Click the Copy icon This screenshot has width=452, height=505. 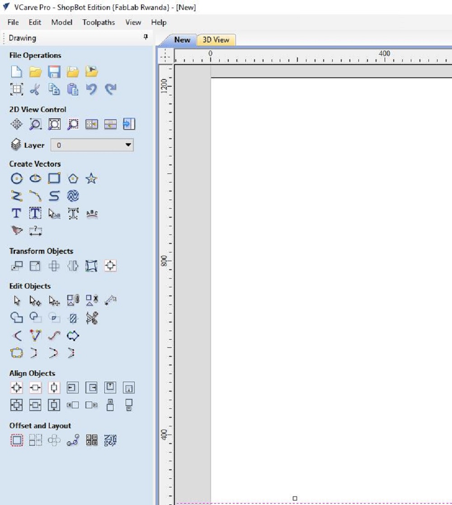pyautogui.click(x=54, y=89)
